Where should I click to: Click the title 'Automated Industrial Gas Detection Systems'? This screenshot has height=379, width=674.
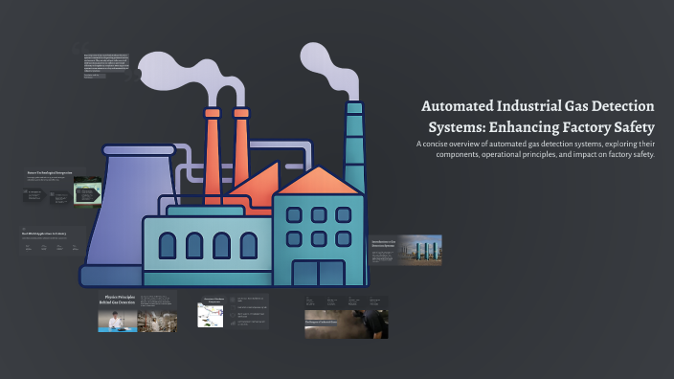click(538, 117)
